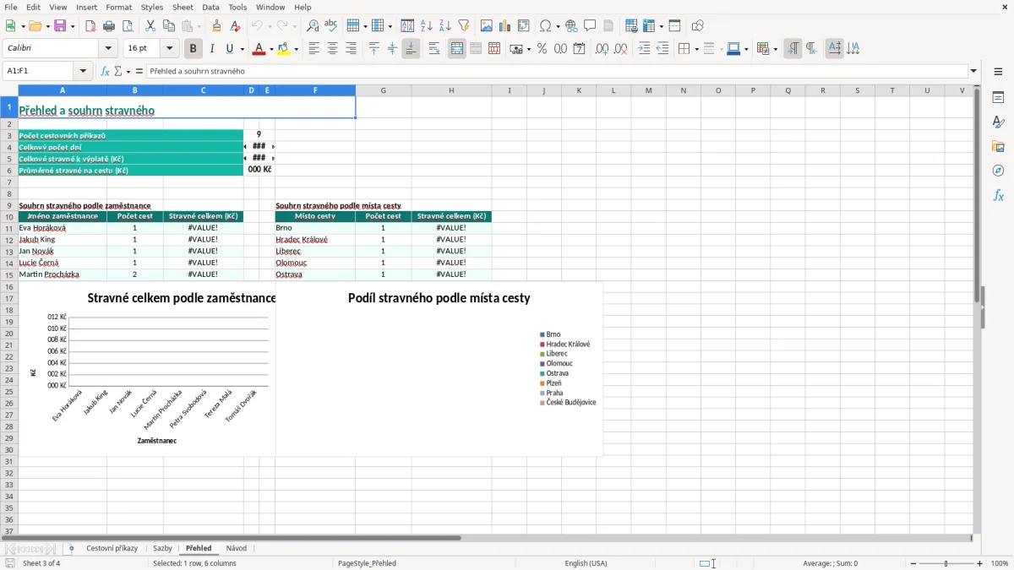This screenshot has height=570, width=1014.
Task: Apply the yellow background color
Action: click(284, 49)
